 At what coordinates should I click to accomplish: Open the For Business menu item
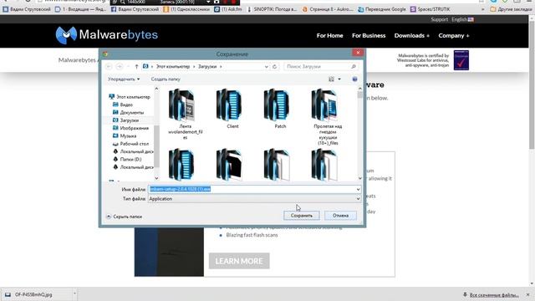tap(369, 35)
